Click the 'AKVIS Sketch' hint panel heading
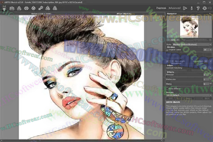Viewport: 213px width, 142px height. pos(173,102)
